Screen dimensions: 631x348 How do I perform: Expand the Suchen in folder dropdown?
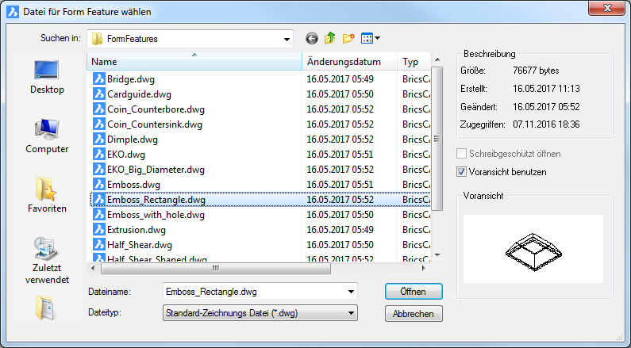tap(286, 38)
